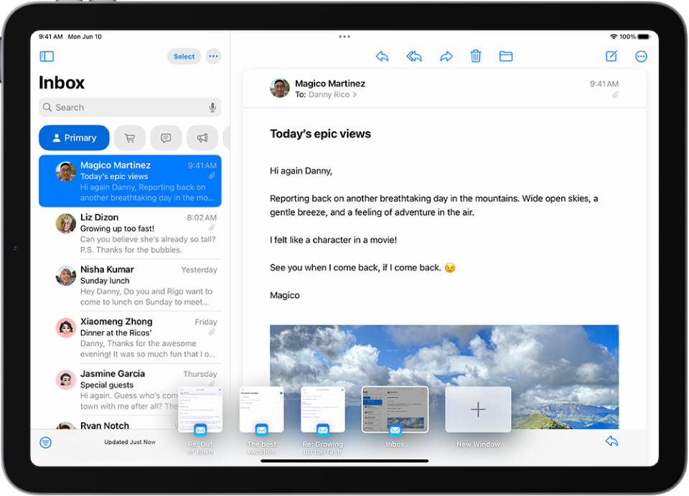Open the sidebar with the columns icon
This screenshot has height=496, width=689.
point(47,56)
